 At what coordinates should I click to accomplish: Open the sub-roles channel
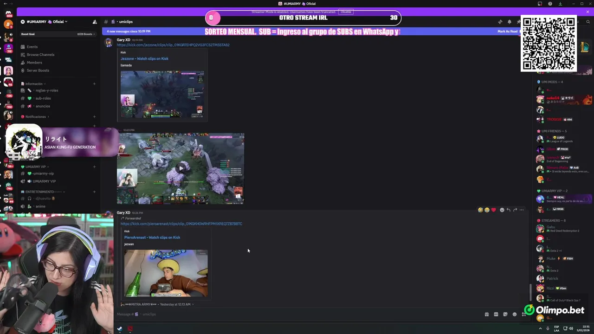point(43,98)
